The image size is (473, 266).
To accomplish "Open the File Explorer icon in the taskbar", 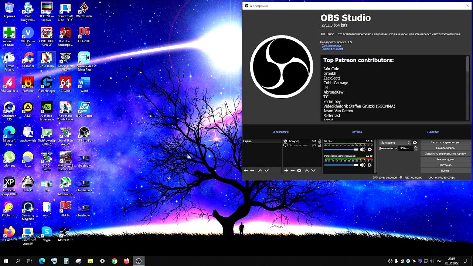I will coord(90,261).
